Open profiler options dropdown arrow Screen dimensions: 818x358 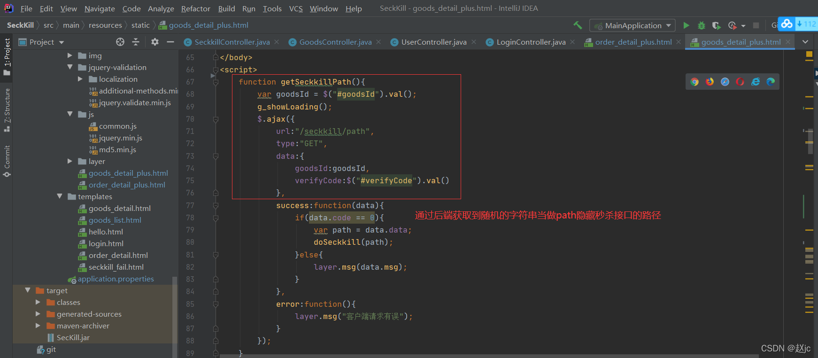click(x=743, y=26)
